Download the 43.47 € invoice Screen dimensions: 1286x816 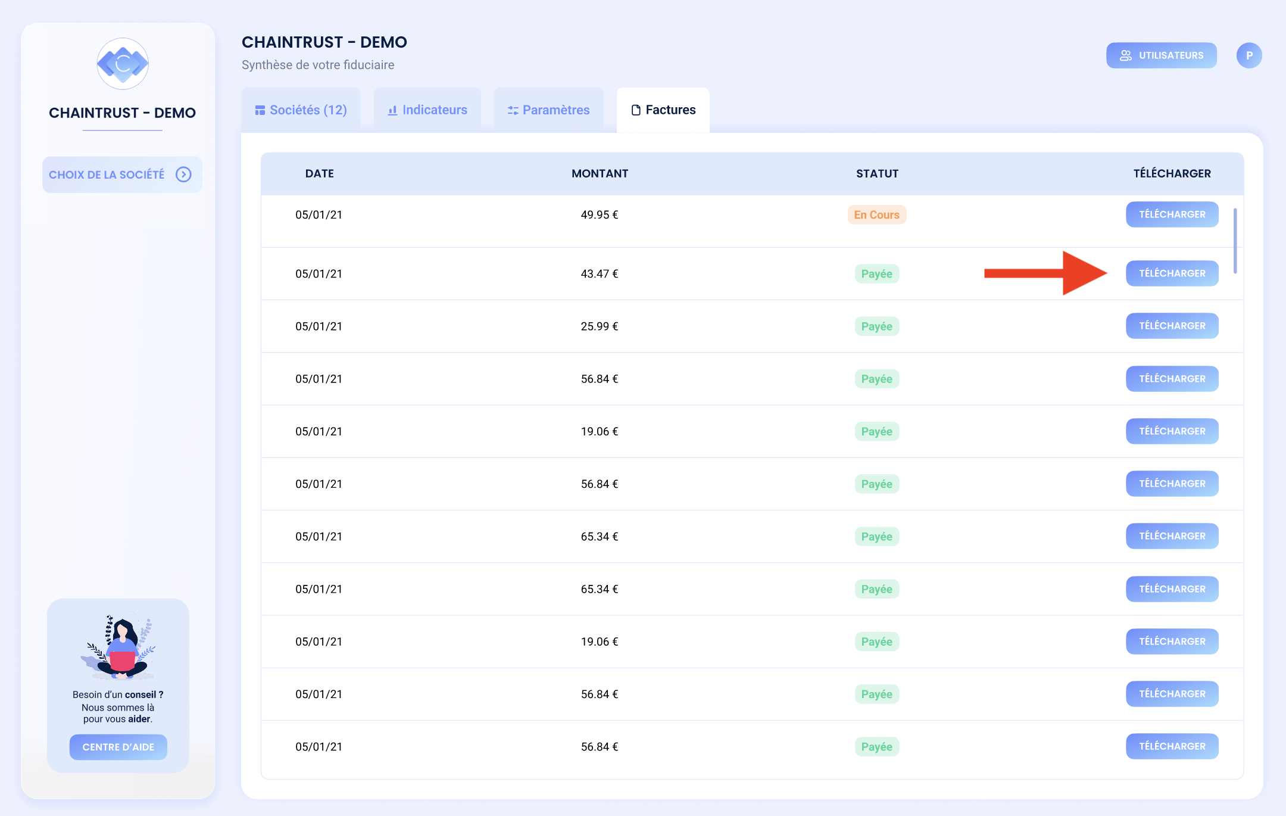tap(1172, 273)
